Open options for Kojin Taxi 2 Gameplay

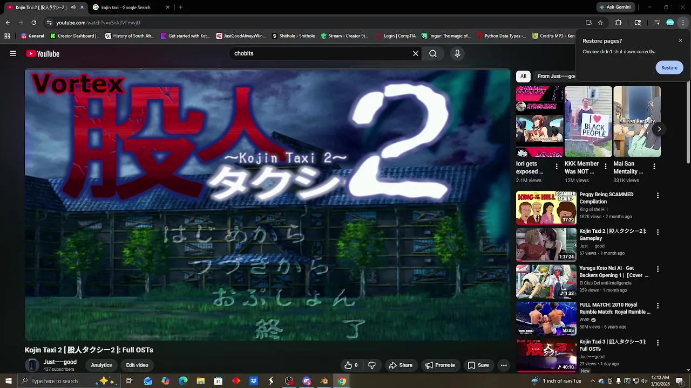coord(658,232)
